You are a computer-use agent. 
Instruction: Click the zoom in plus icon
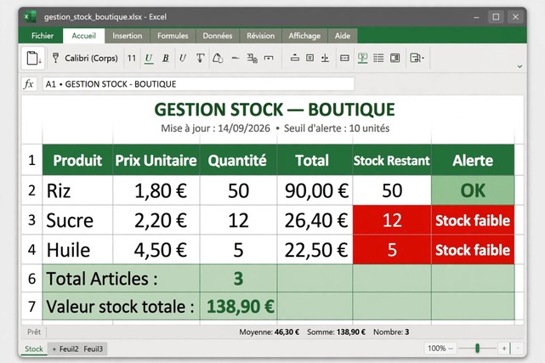click(x=503, y=348)
